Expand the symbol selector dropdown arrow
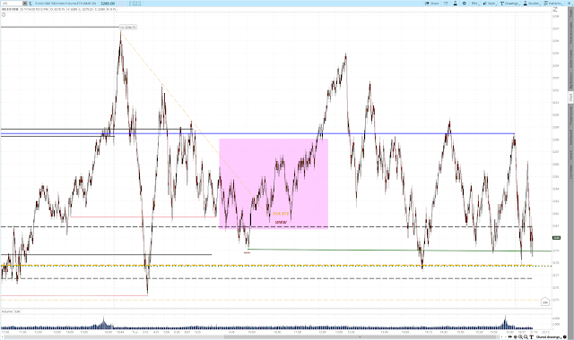 [25, 4]
